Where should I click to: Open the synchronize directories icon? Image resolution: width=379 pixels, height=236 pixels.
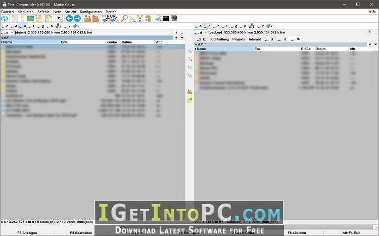(x=140, y=18)
